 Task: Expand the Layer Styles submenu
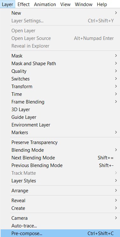pos(60,181)
